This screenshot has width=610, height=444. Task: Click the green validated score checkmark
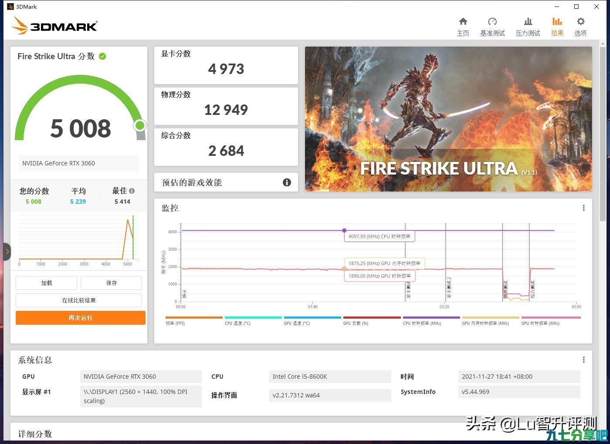click(x=102, y=56)
